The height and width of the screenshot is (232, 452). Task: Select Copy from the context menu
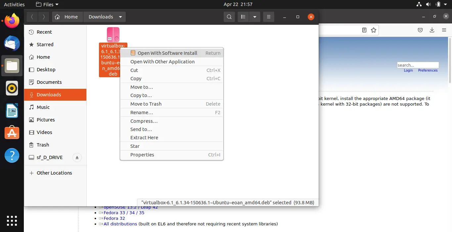pos(172,79)
